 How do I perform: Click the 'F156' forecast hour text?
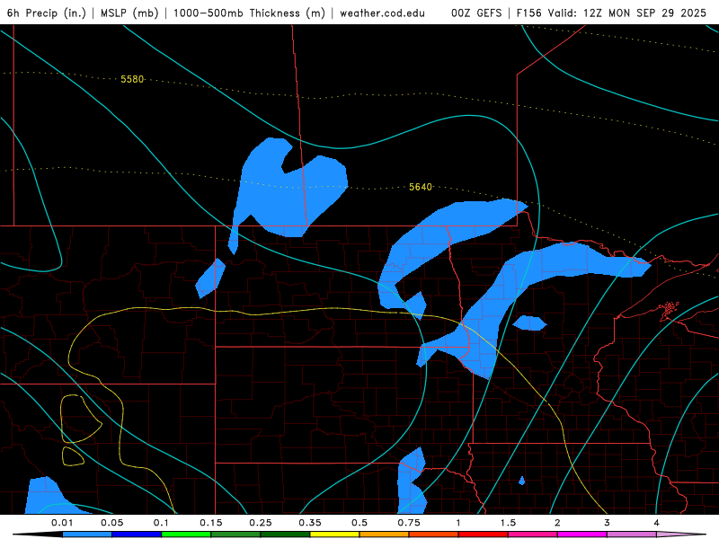529,13
